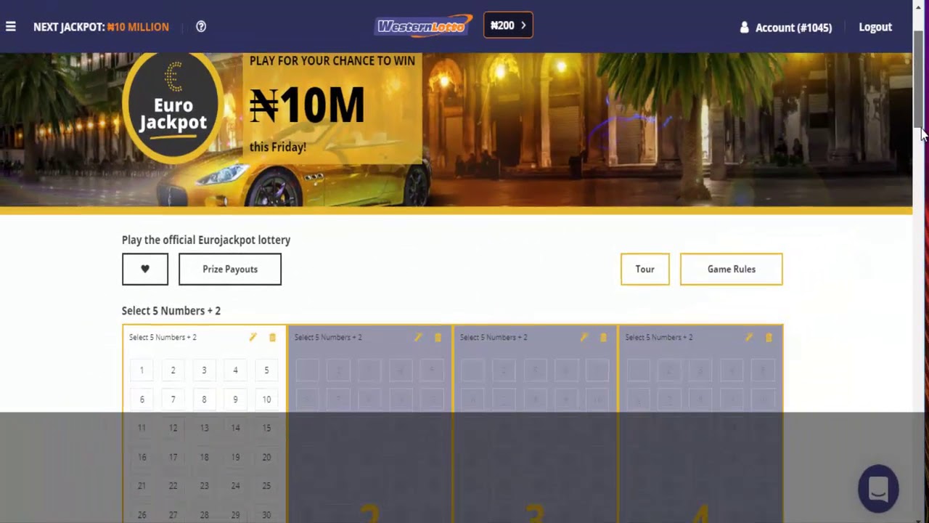The image size is (929, 523).
Task: Add game to favorites with heart button
Action: (x=145, y=269)
